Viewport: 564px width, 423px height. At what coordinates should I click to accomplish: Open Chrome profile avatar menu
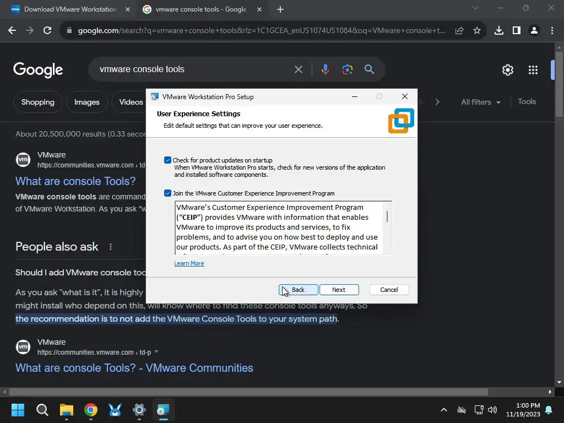pyautogui.click(x=534, y=31)
